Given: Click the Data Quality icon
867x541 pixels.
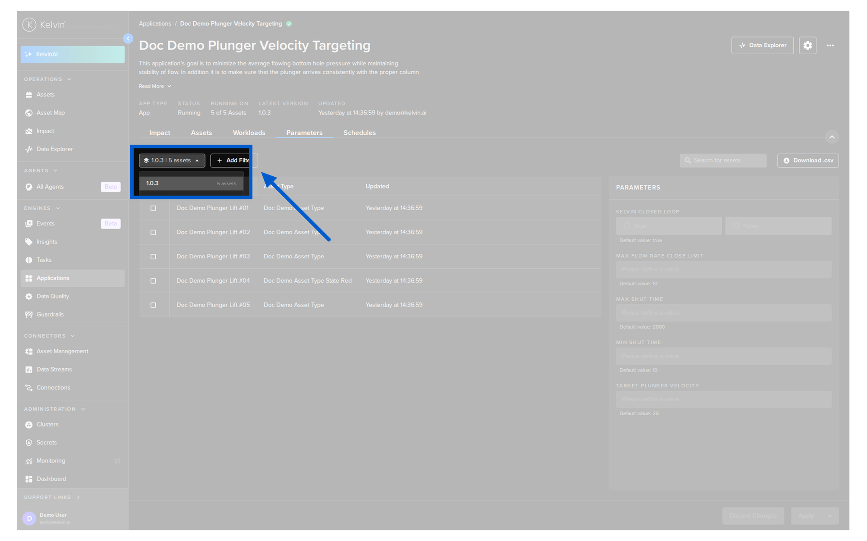Looking at the screenshot, I should [29, 297].
